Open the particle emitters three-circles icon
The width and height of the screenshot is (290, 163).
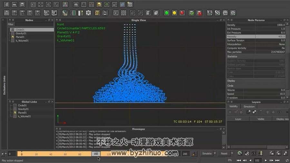(83, 4)
